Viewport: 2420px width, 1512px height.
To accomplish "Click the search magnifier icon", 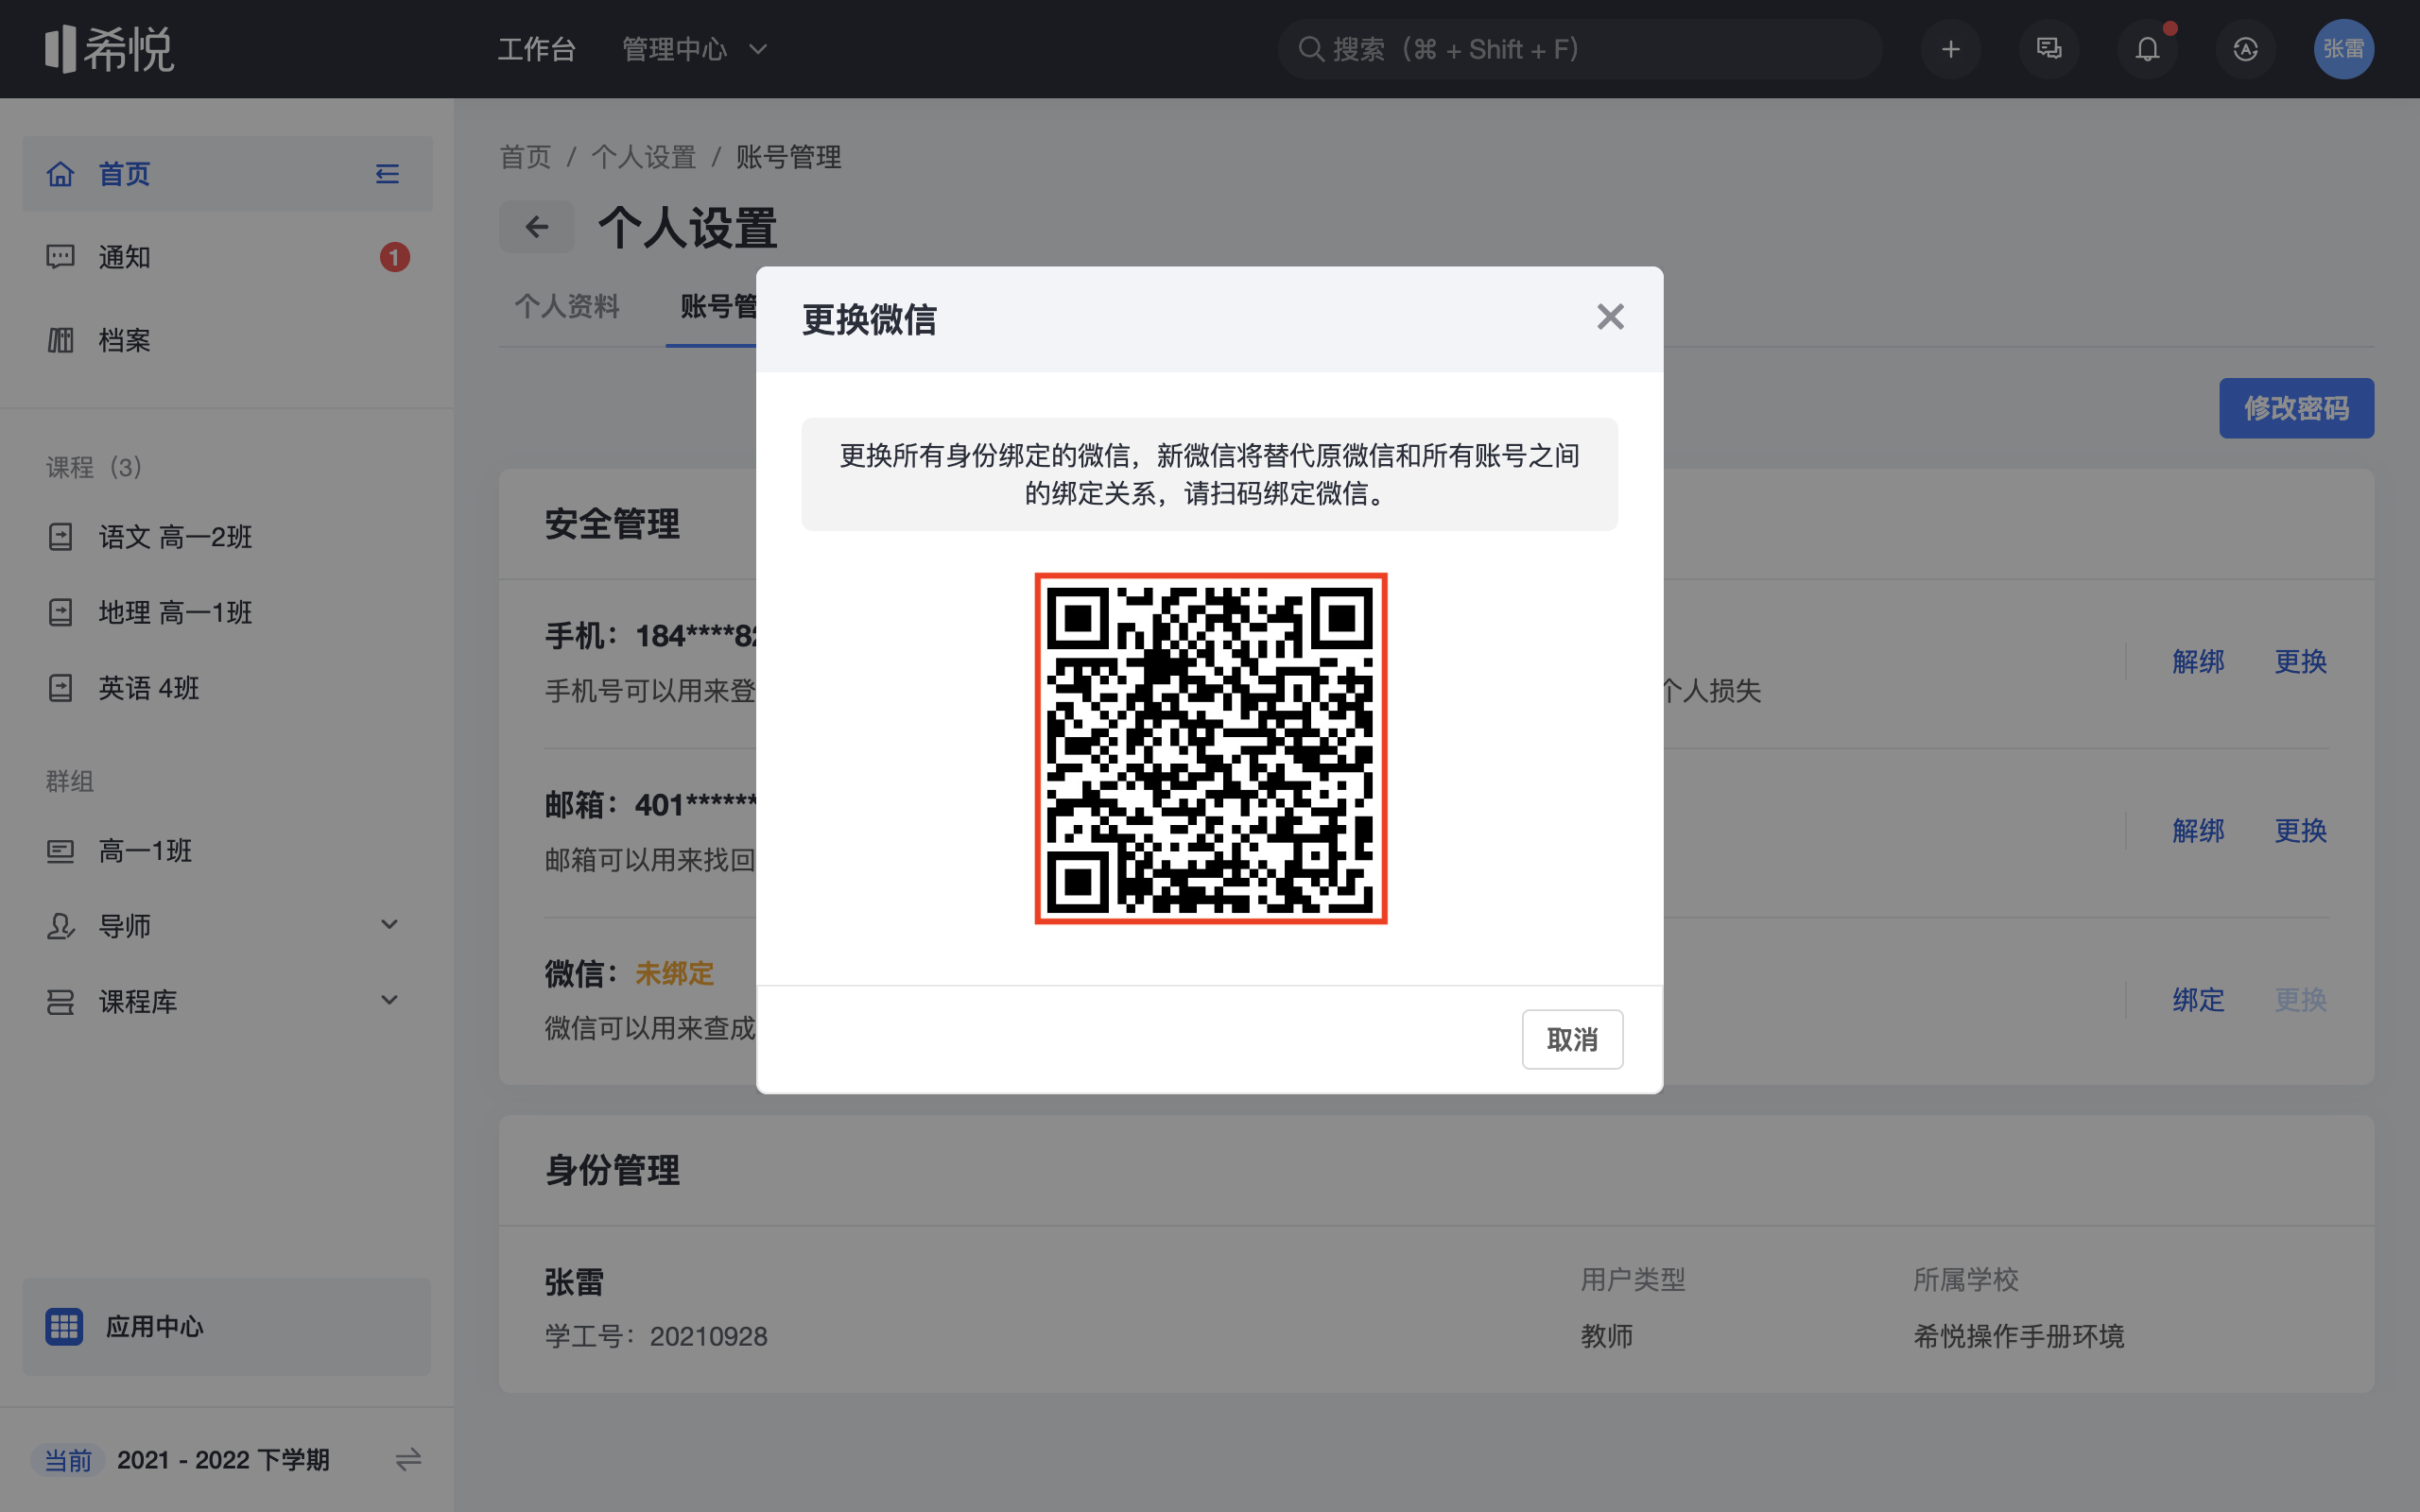I will tap(1310, 49).
